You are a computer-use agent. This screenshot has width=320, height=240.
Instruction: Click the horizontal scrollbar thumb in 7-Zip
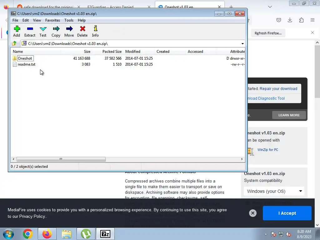coord(61,159)
